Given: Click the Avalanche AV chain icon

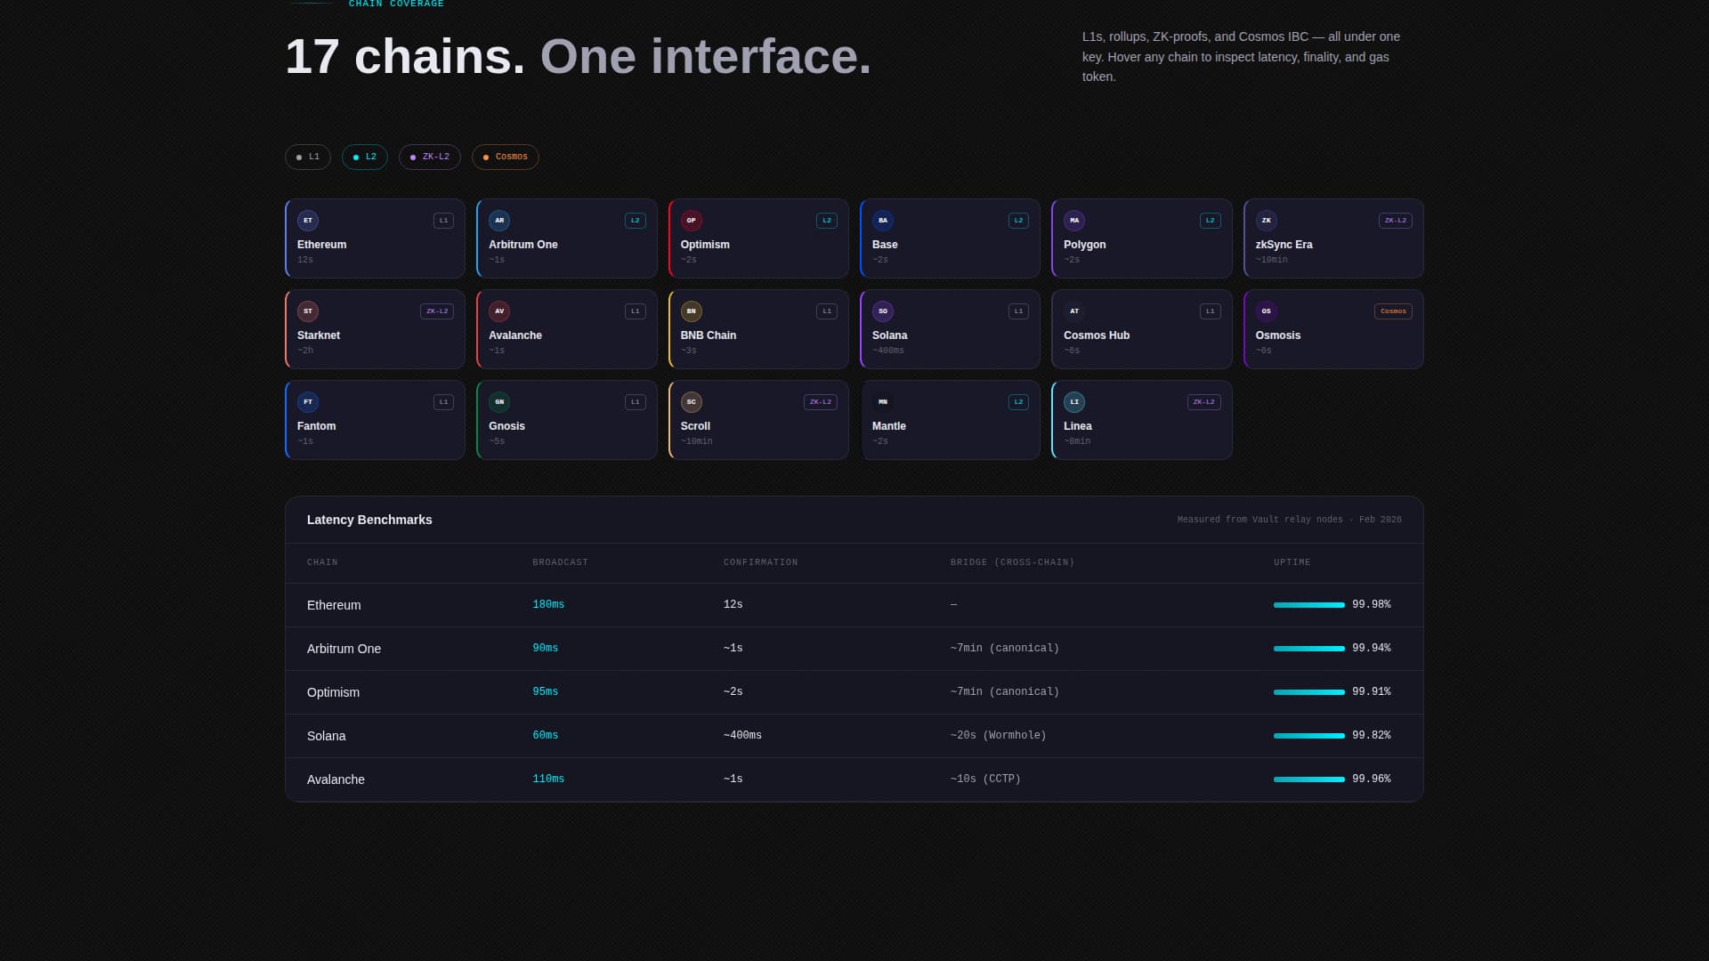Looking at the screenshot, I should 499,311.
